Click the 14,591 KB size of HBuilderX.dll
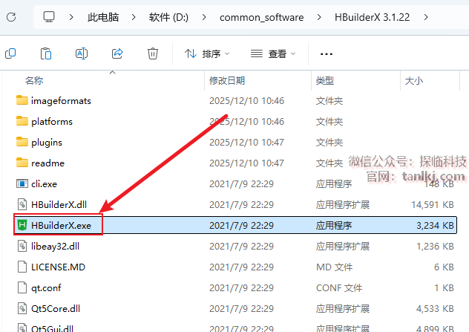The width and height of the screenshot is (469, 332). [433, 205]
